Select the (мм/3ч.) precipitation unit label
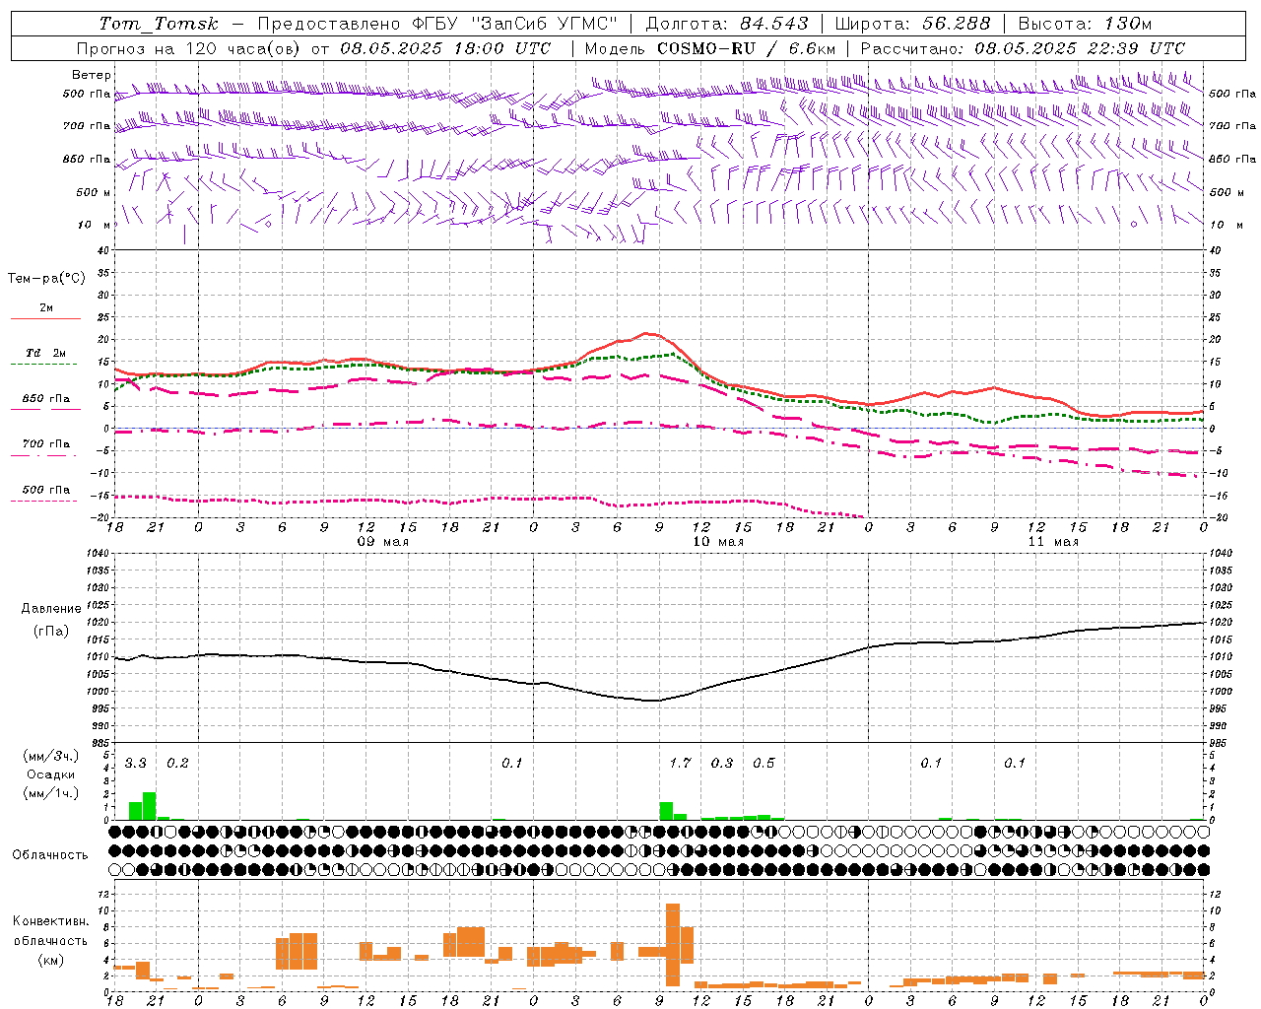This screenshot has width=1261, height=1009. click(x=51, y=756)
